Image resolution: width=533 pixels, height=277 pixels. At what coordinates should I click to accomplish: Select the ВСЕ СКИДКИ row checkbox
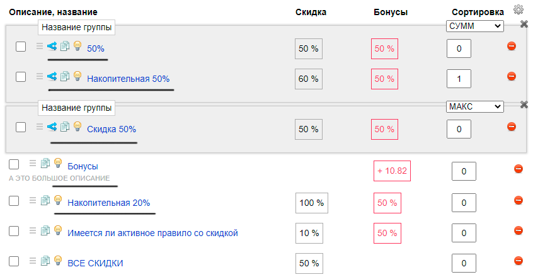coord(14,261)
